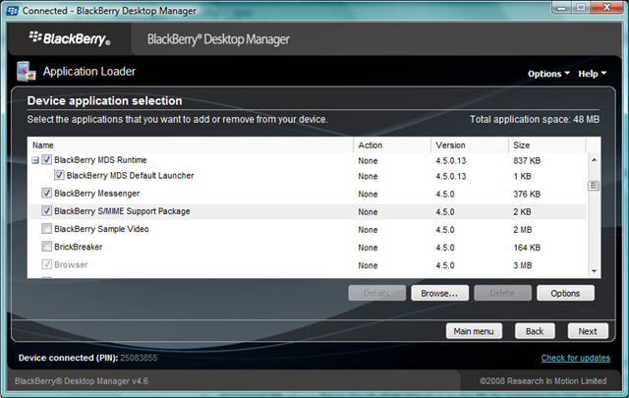The width and height of the screenshot is (629, 398).
Task: Select BlackBerry MDS Default Launcher row name
Action: [x=131, y=176]
